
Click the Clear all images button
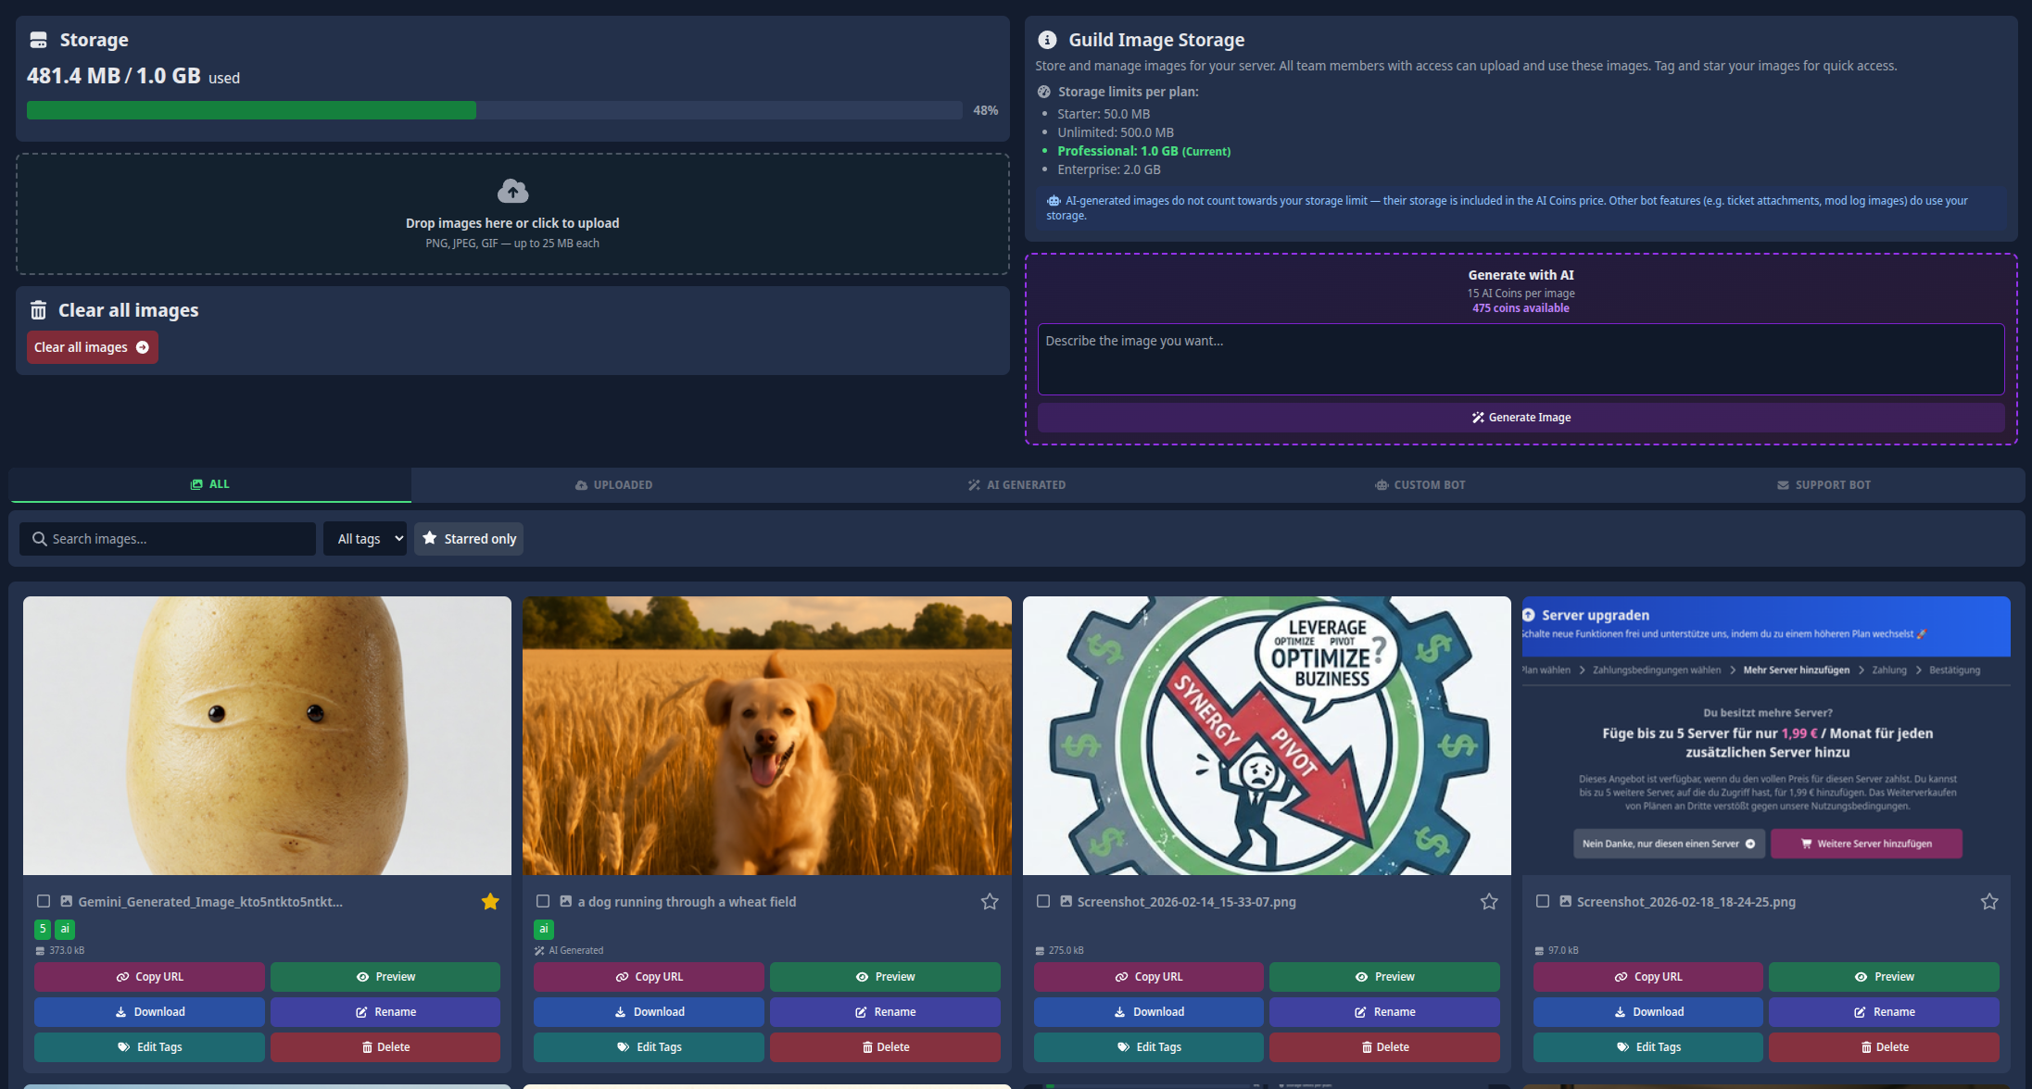(x=92, y=346)
